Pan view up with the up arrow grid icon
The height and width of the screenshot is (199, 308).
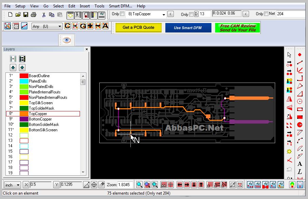201,185
